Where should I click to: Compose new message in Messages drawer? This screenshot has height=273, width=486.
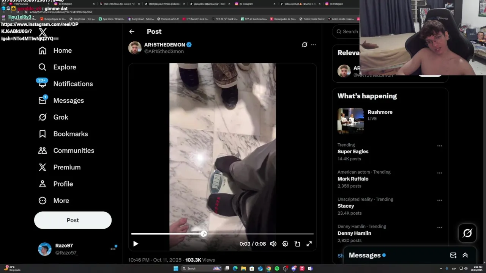[453, 255]
